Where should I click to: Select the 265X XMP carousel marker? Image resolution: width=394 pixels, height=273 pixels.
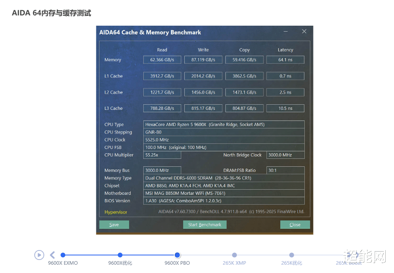(x=235, y=255)
